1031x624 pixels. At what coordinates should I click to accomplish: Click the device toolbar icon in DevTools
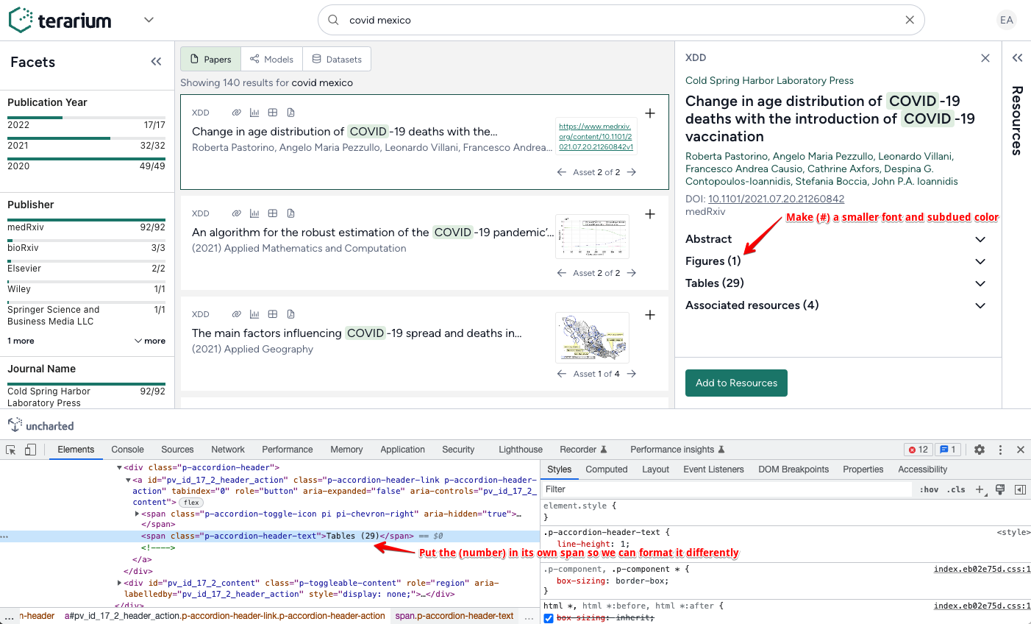point(29,449)
